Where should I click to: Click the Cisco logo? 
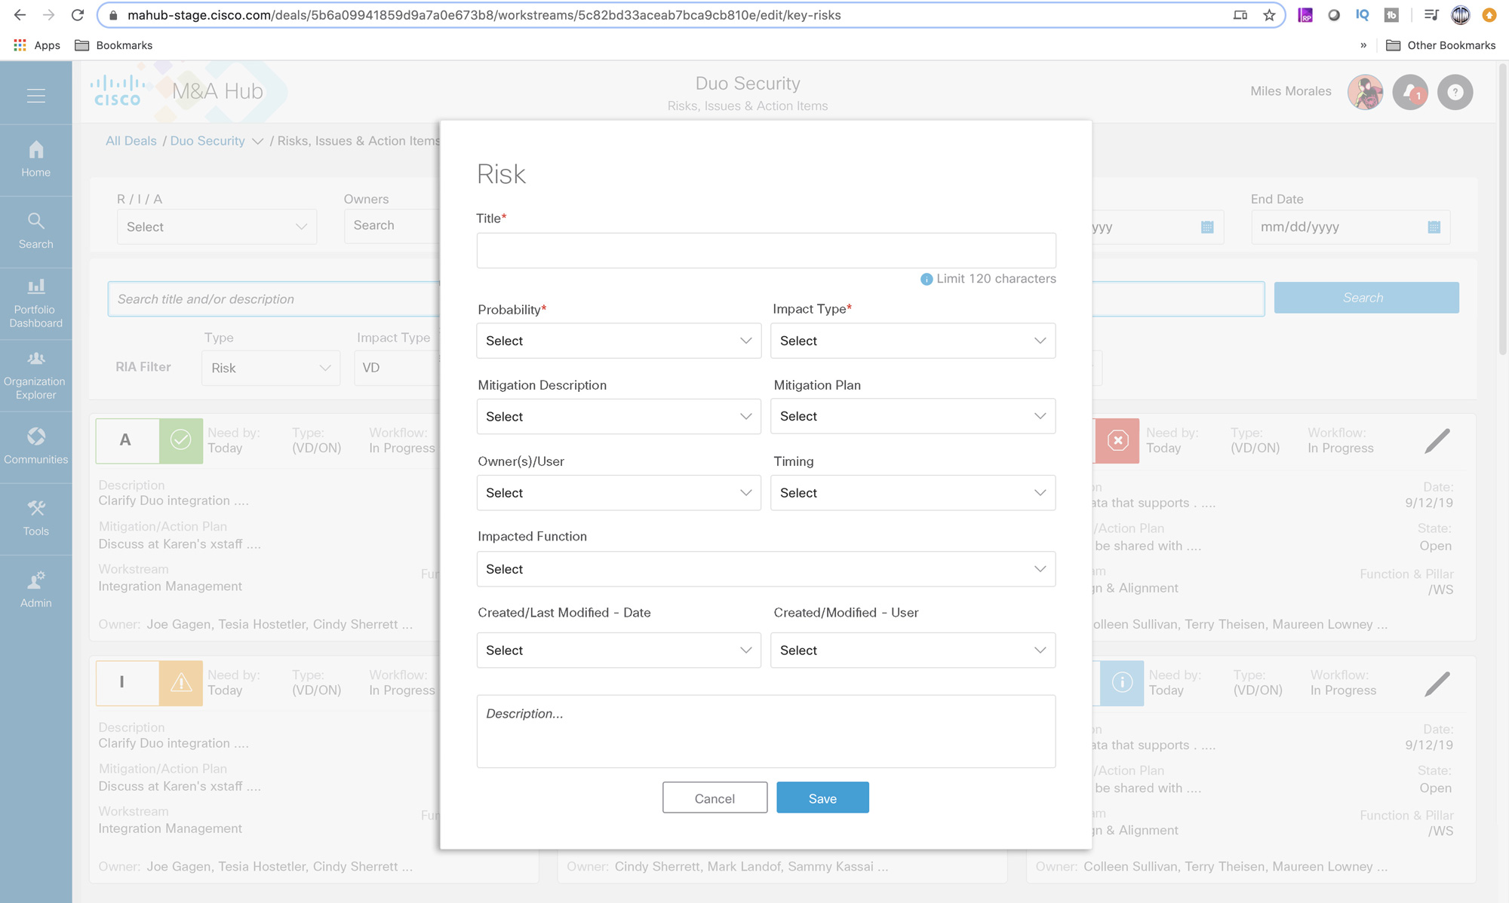coord(117,90)
